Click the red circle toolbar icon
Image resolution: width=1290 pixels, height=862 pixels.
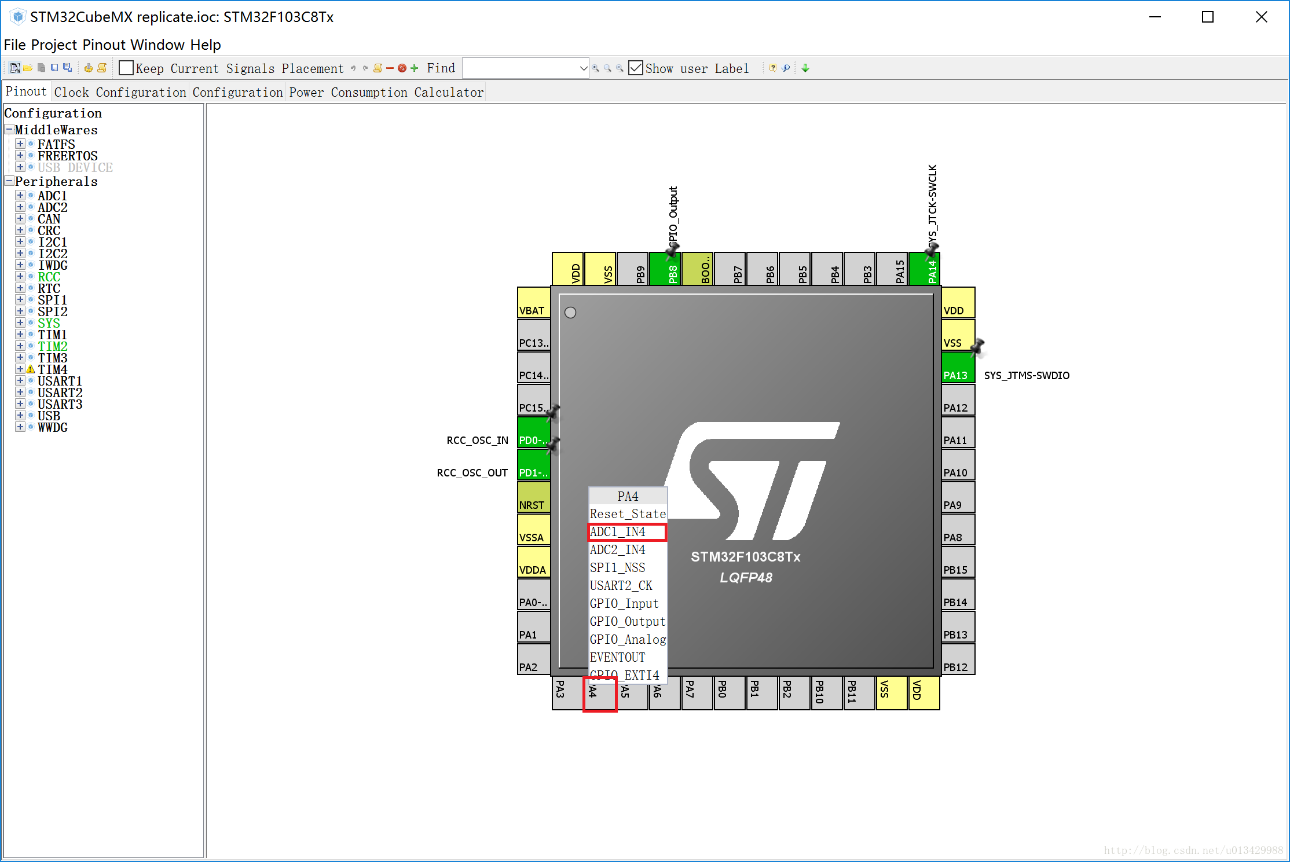[402, 68]
